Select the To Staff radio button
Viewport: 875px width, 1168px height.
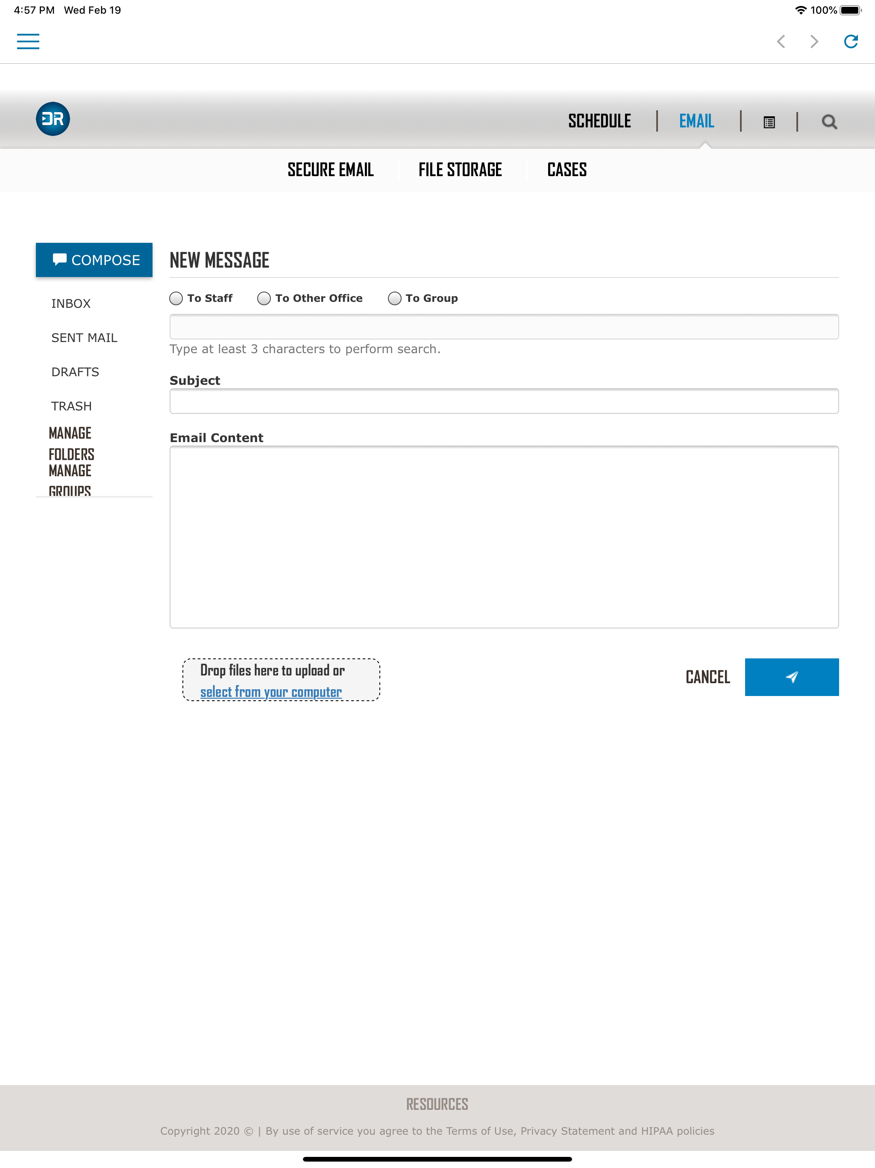pyautogui.click(x=176, y=298)
